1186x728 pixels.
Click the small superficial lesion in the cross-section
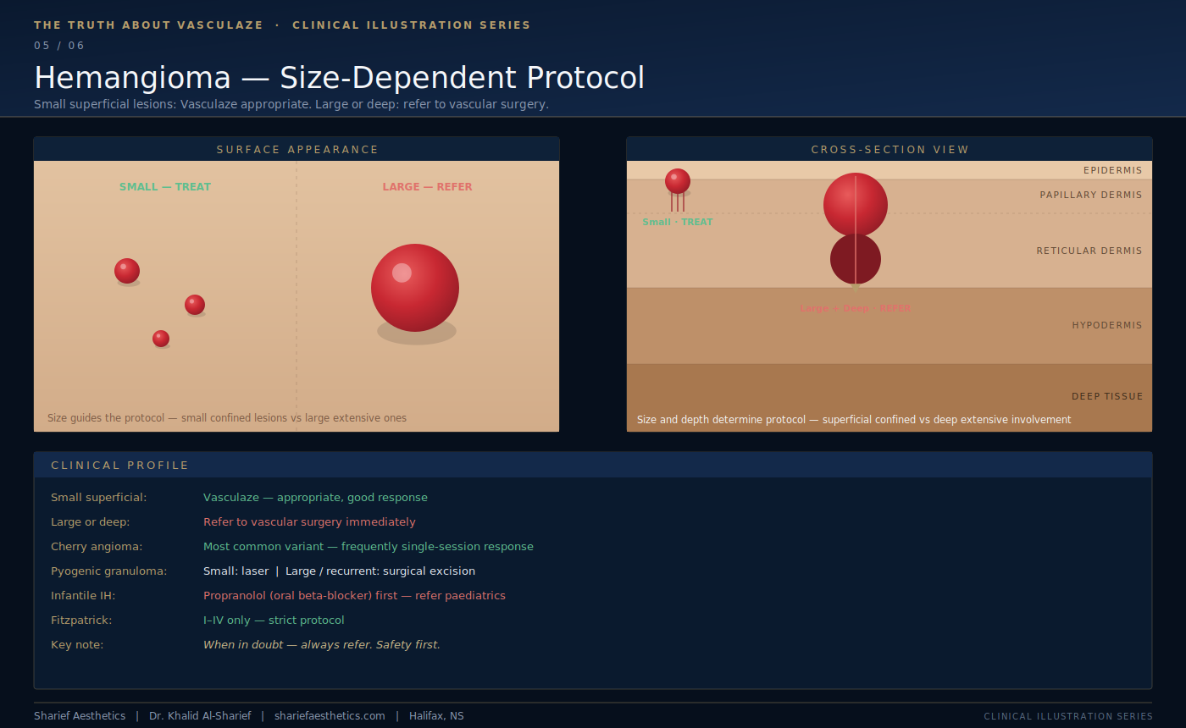click(678, 181)
